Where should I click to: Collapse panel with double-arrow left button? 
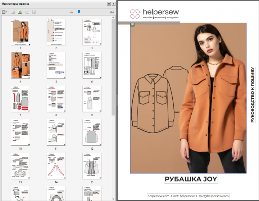click(x=109, y=4)
